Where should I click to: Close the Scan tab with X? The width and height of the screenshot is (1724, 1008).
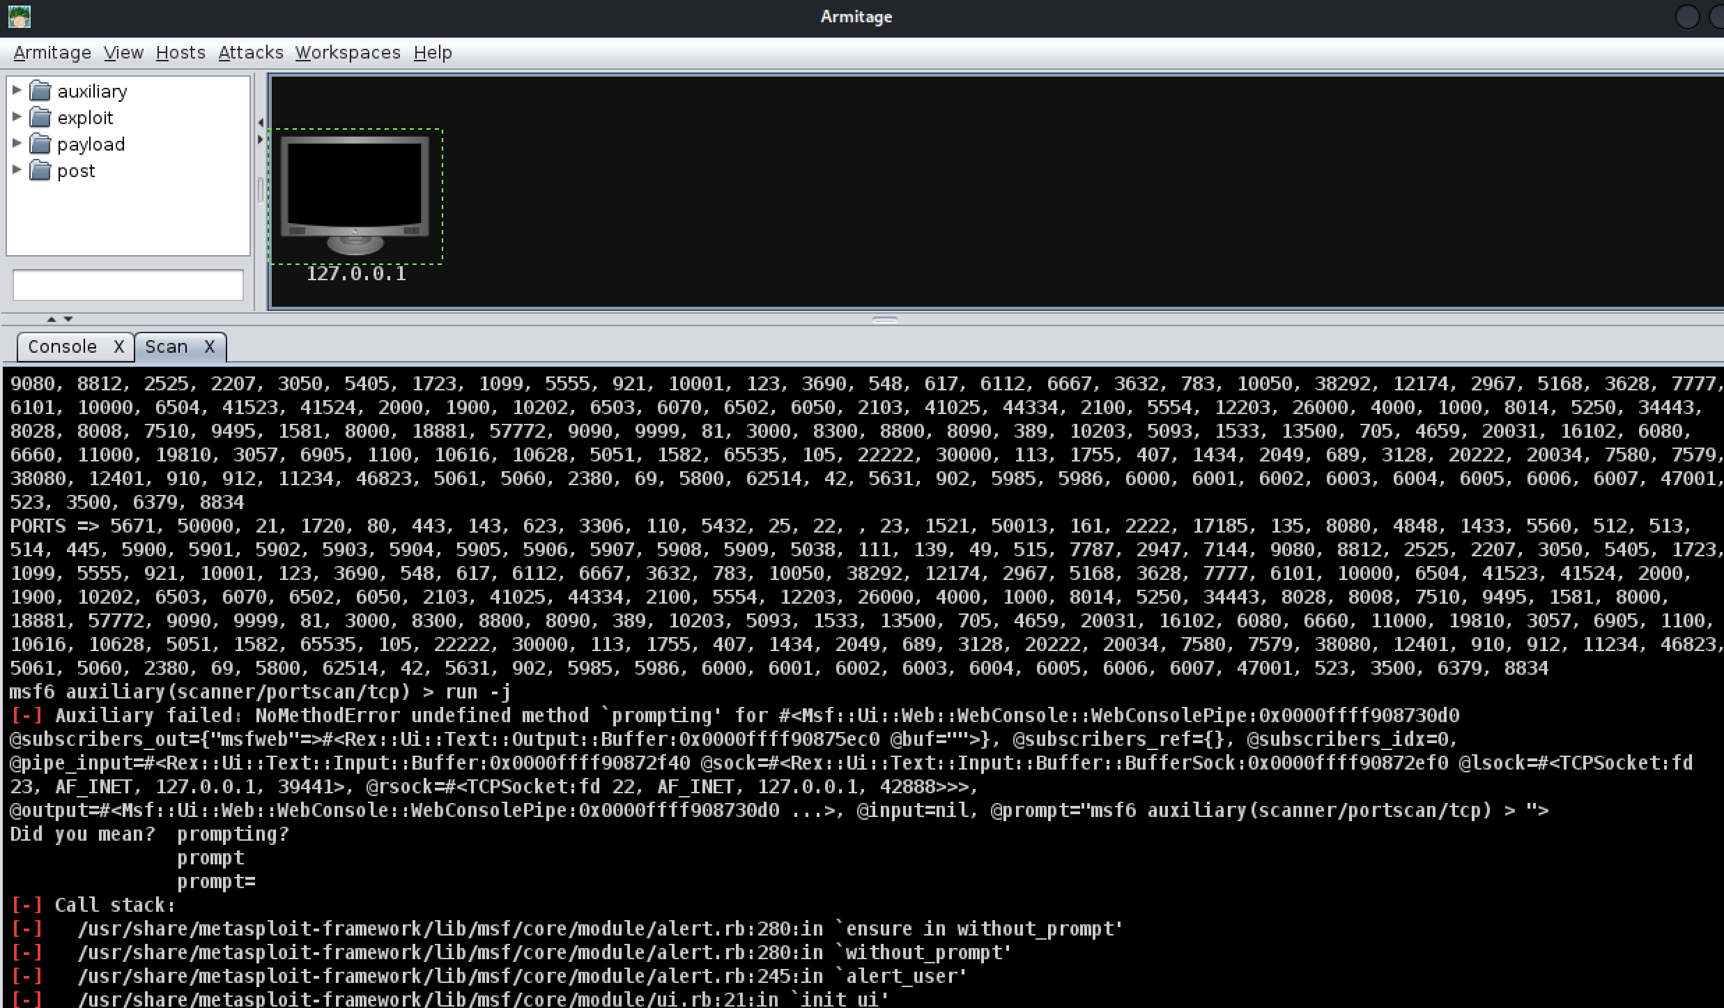[x=209, y=346]
